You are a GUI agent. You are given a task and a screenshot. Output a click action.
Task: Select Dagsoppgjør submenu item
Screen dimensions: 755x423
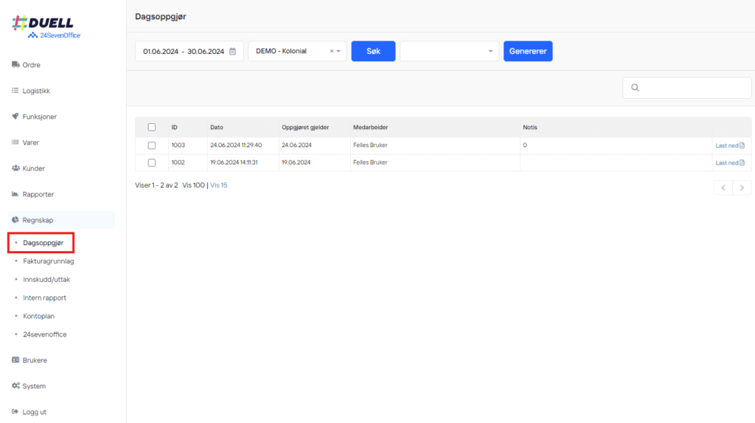point(44,243)
